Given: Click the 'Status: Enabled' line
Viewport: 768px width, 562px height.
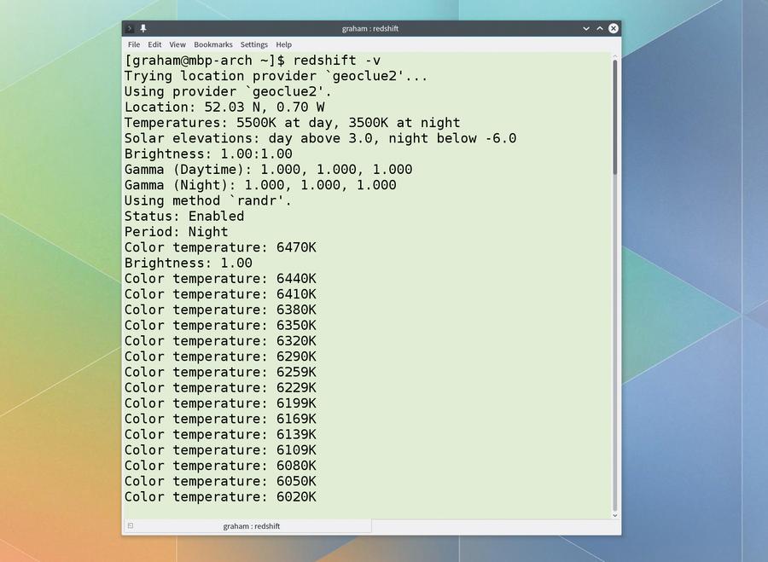Looking at the screenshot, I should (x=184, y=216).
